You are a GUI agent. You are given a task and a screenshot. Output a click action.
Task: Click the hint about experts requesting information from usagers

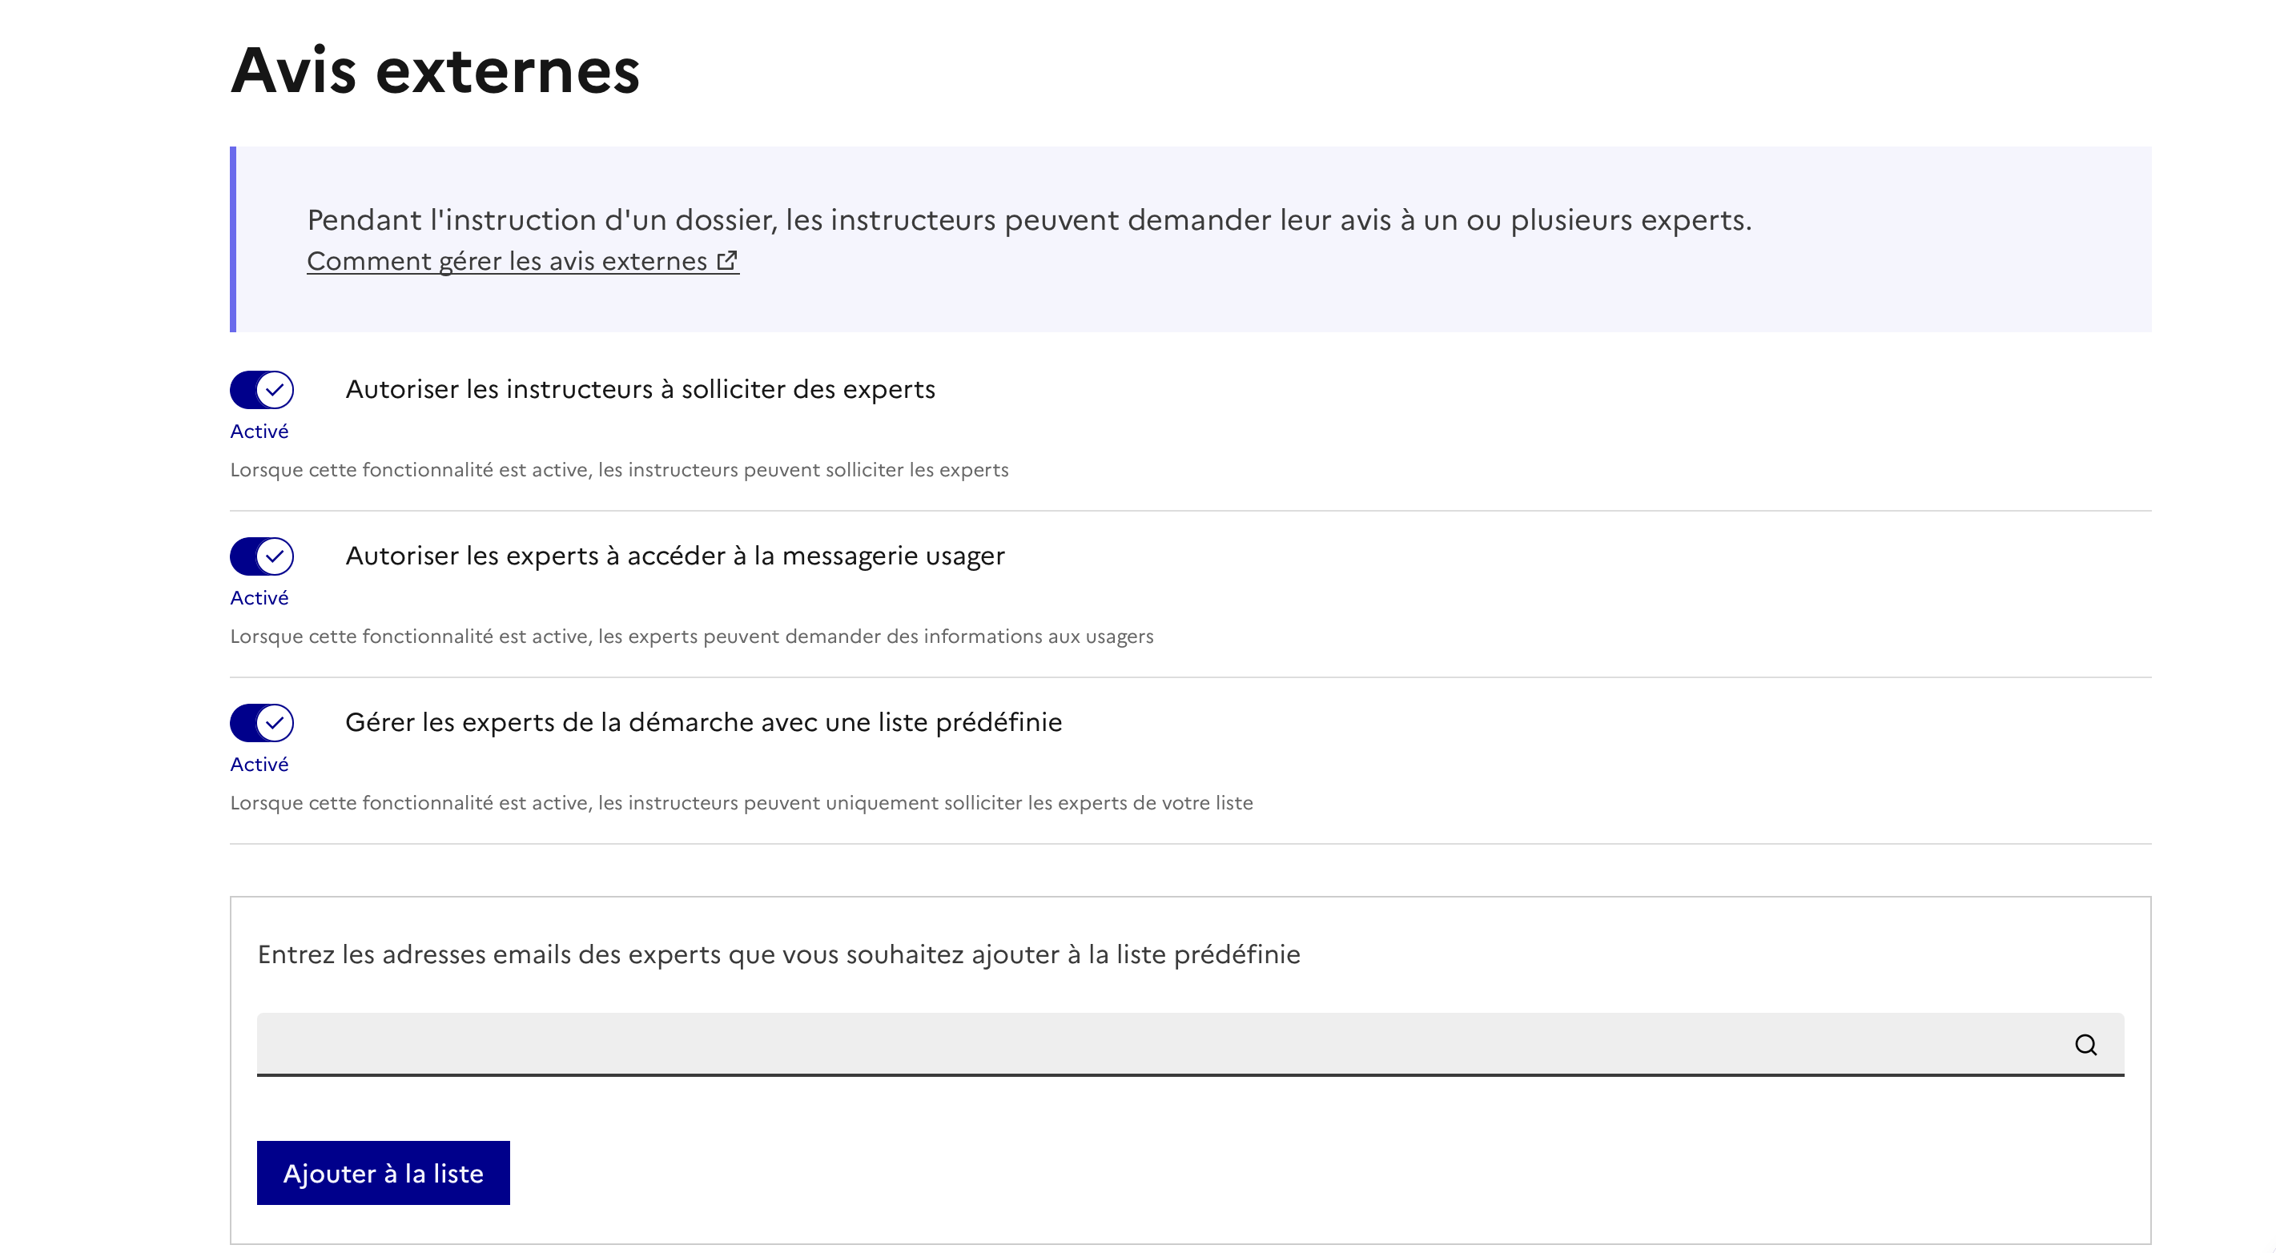click(691, 637)
